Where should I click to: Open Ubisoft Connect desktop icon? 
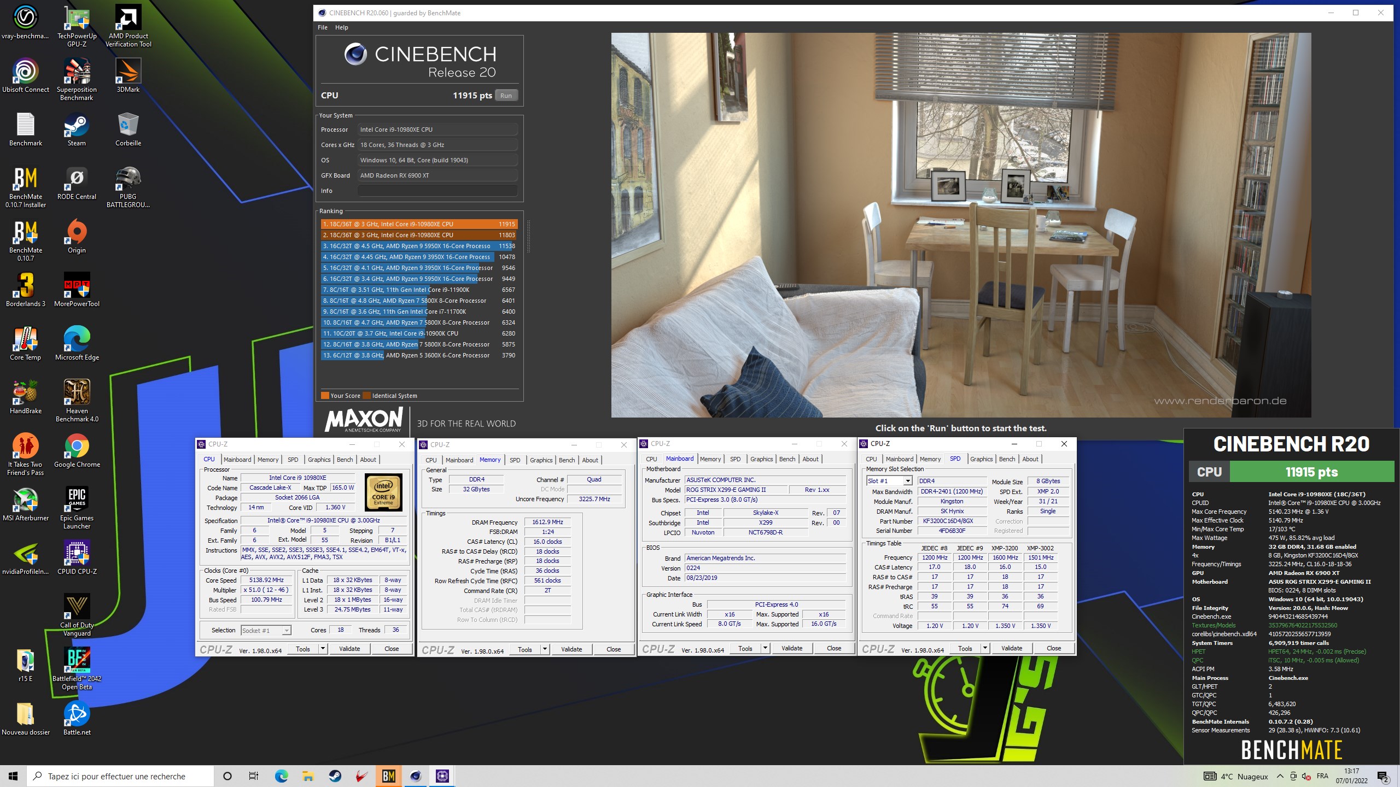25,75
